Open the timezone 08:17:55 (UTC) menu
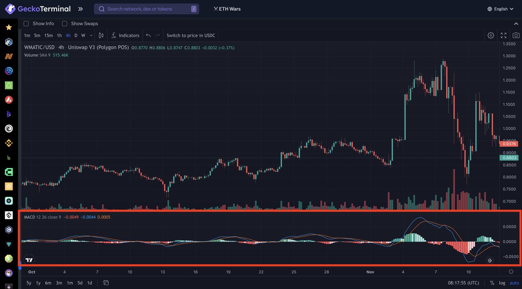Viewport: 522px width, 289px height. point(463,283)
